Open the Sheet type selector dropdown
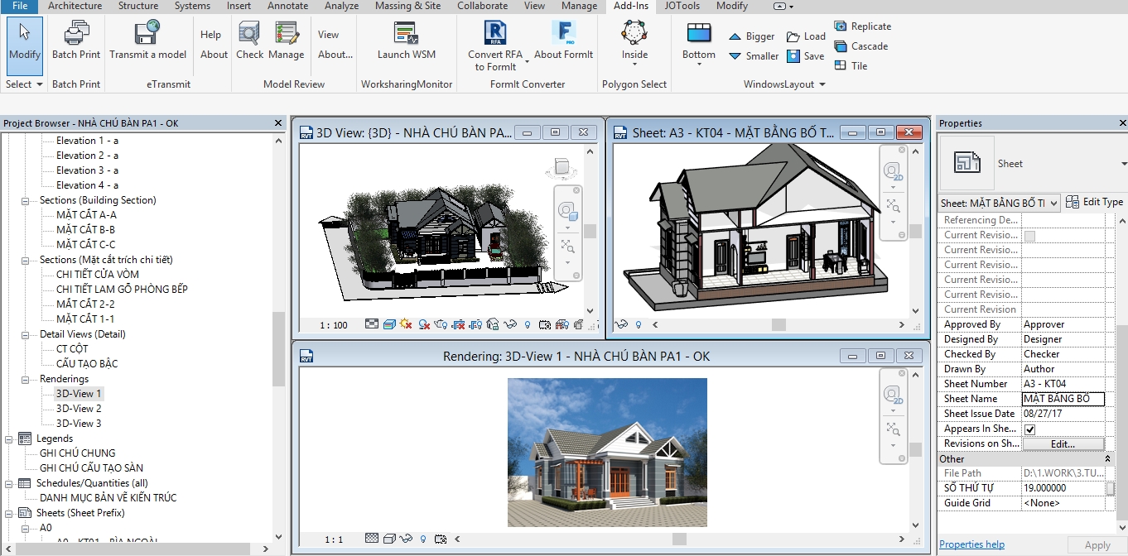The height and width of the screenshot is (556, 1128). pyautogui.click(x=1122, y=164)
